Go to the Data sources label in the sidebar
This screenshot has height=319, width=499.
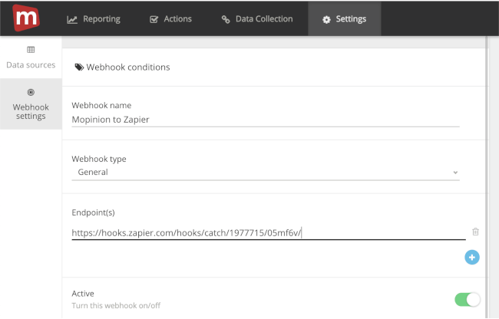pyautogui.click(x=31, y=65)
